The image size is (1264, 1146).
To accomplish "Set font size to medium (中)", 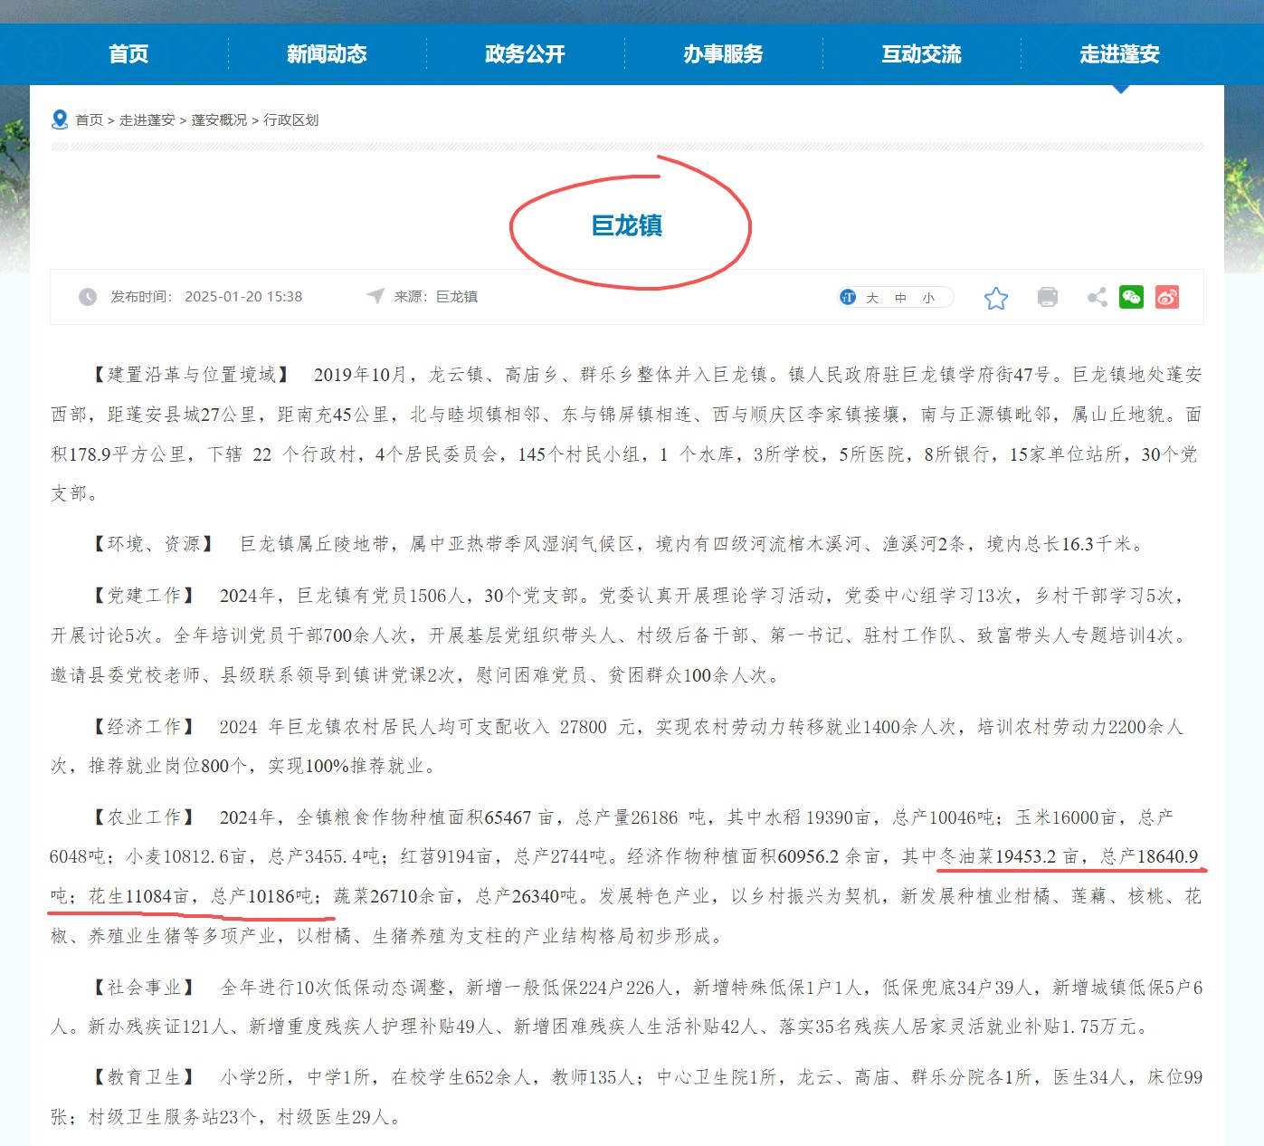I will [900, 298].
